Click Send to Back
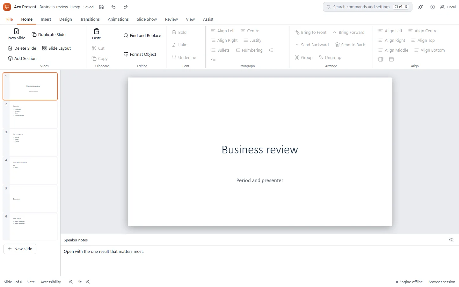The height and width of the screenshot is (287, 459). pos(350,45)
